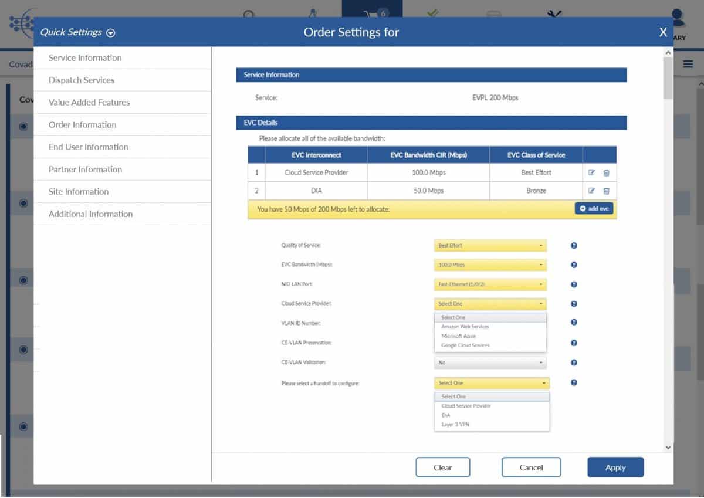Click the dialog's vertical scrollbar down arrow
This screenshot has height=498, width=704.
[668, 447]
